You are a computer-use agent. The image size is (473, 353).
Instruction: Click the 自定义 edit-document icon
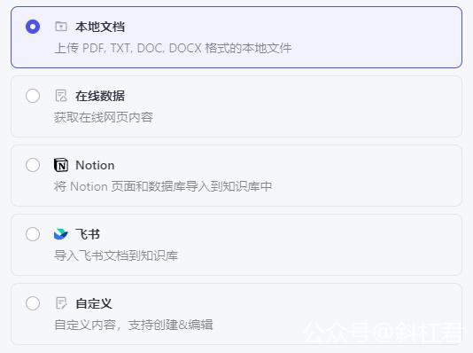61,303
